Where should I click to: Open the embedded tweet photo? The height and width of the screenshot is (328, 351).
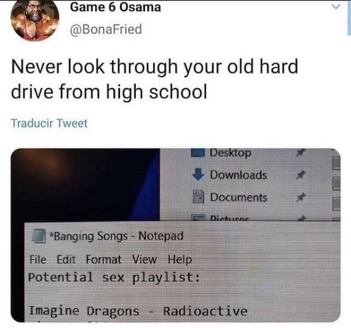click(175, 235)
